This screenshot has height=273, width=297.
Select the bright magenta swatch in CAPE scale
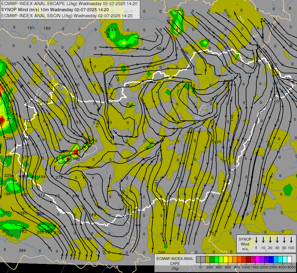(x=258, y=259)
